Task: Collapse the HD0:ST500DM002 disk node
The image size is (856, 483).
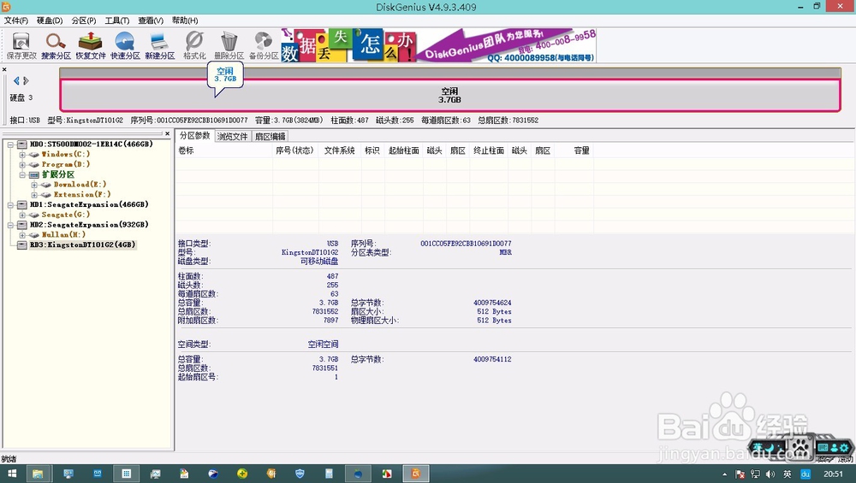Action: coord(10,144)
